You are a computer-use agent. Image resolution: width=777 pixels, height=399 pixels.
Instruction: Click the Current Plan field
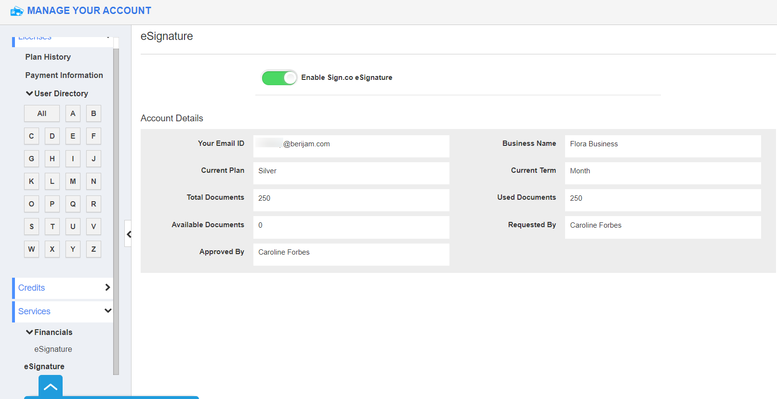click(351, 171)
